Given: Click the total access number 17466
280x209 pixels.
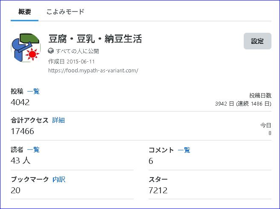Looking at the screenshot, I should 22,131.
